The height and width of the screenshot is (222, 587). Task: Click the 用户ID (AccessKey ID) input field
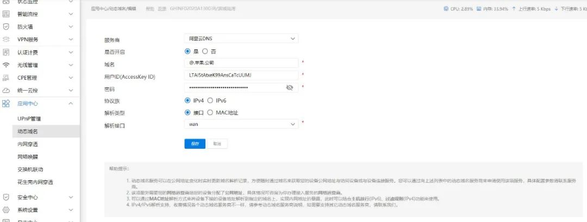[241, 75]
